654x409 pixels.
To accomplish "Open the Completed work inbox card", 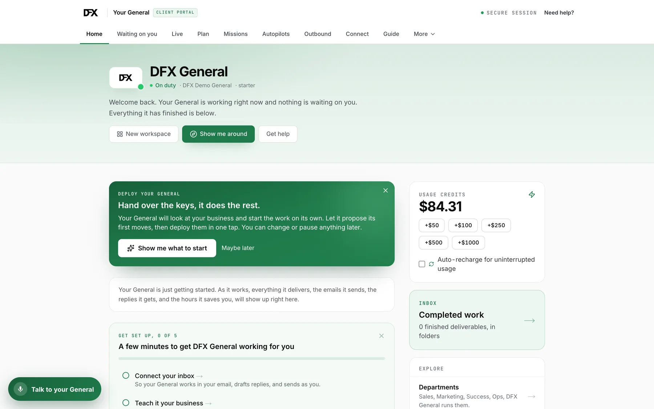I will 477,320.
